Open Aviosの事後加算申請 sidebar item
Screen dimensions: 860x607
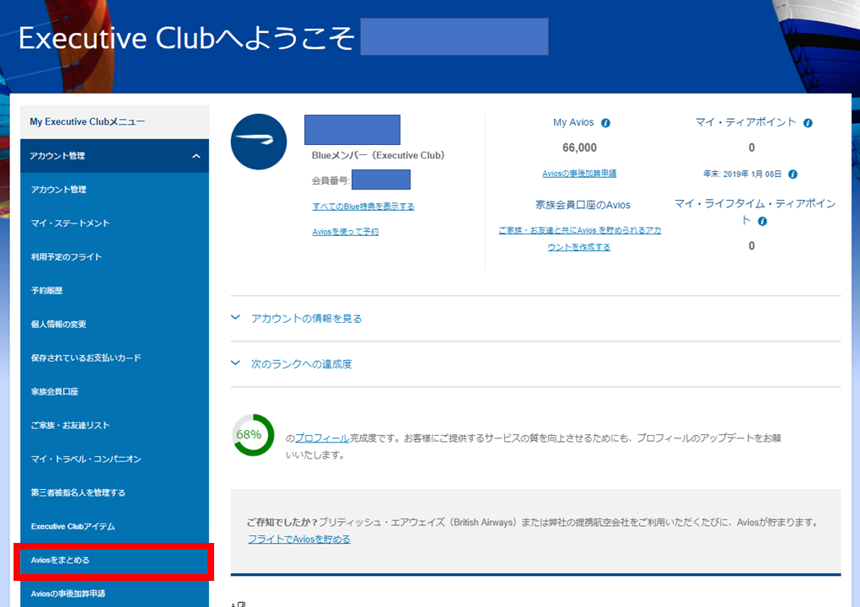115,594
